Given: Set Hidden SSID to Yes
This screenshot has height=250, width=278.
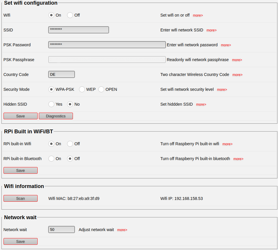Looking at the screenshot, I should 51,104.
